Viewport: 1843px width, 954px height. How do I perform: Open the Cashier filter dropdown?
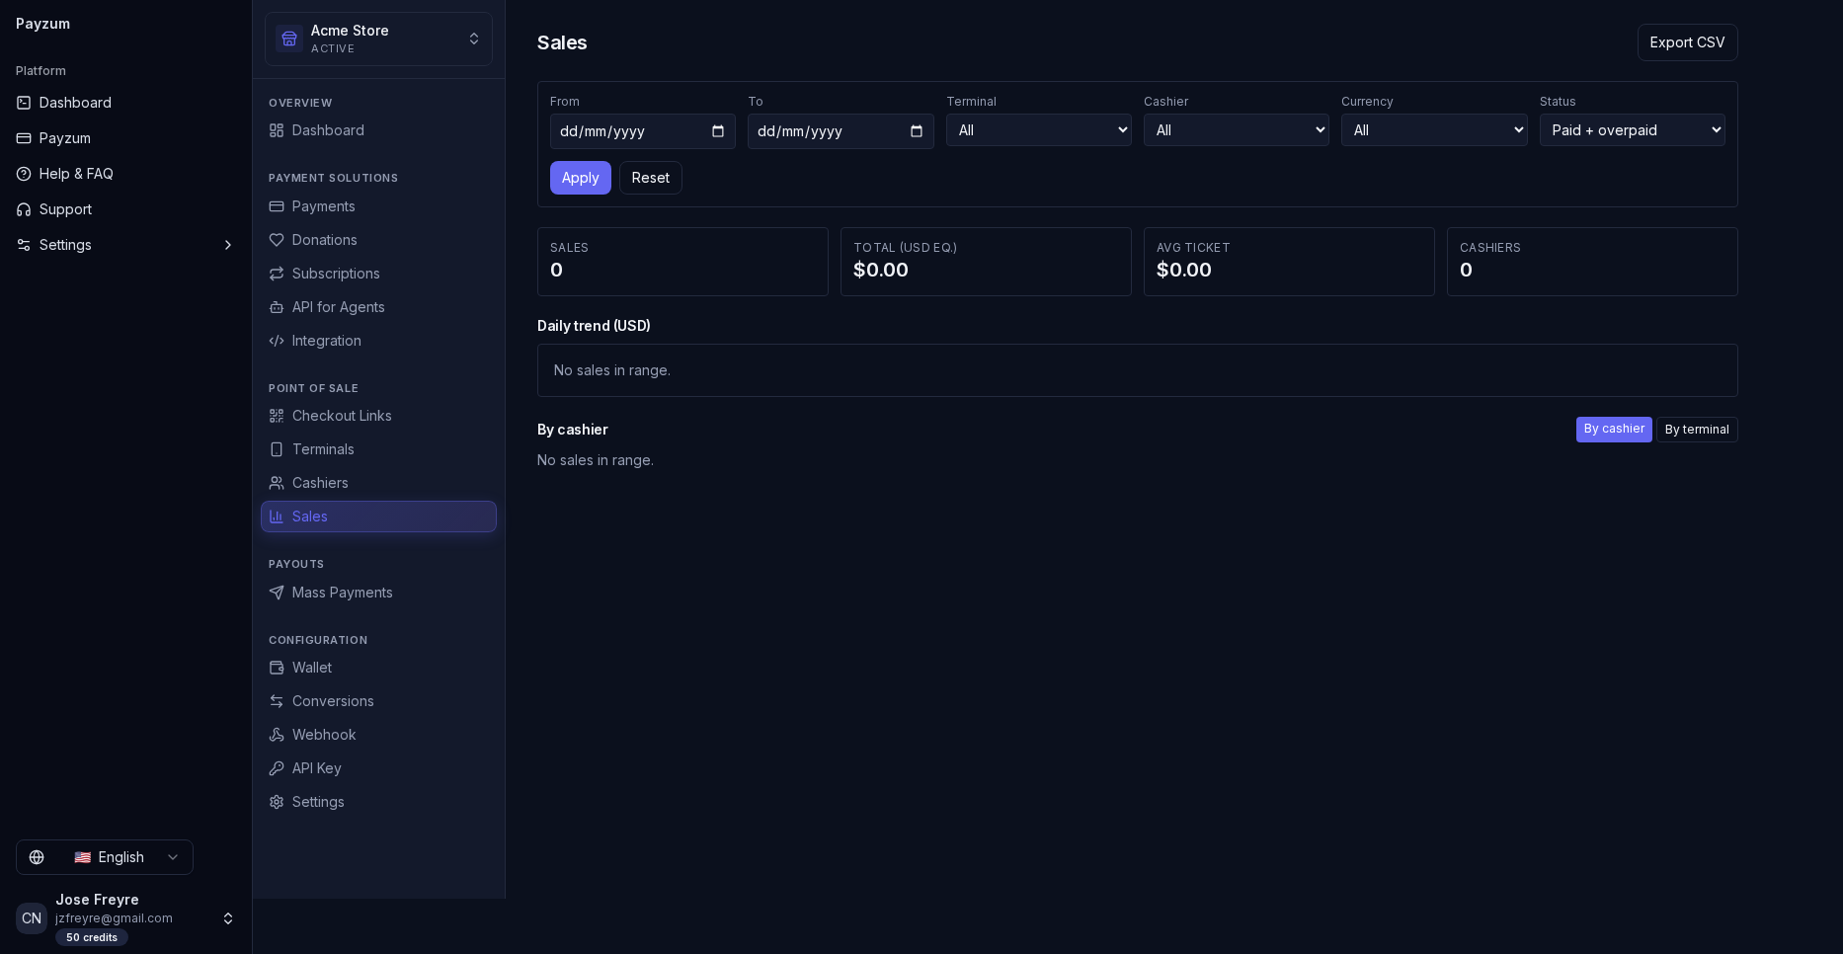1237,130
